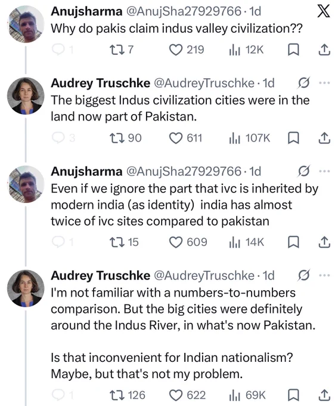335x406 pixels.
Task: Open Anujsharma profile name in first tweet
Action: coord(86,11)
